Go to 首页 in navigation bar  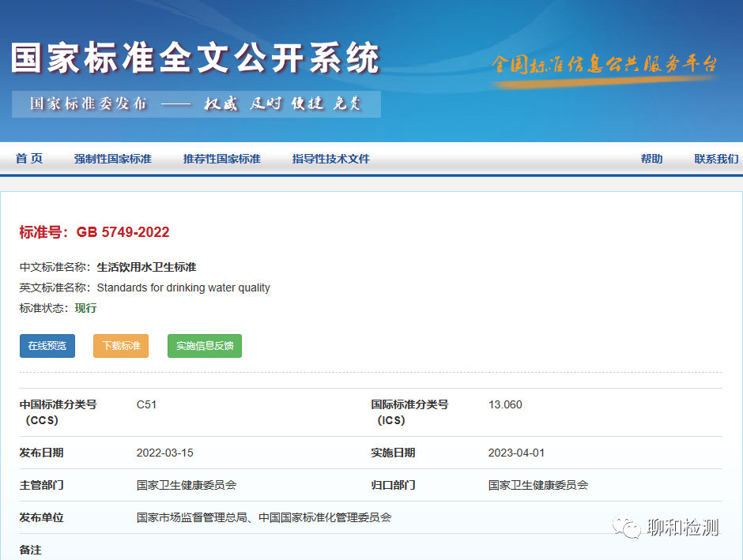coord(29,159)
